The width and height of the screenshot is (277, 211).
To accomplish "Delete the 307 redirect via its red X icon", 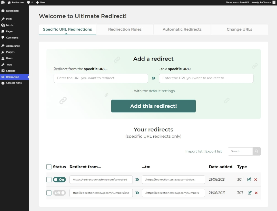I will (256, 193).
